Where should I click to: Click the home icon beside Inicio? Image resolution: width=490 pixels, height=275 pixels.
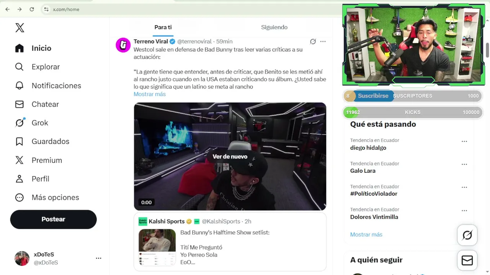click(20, 48)
